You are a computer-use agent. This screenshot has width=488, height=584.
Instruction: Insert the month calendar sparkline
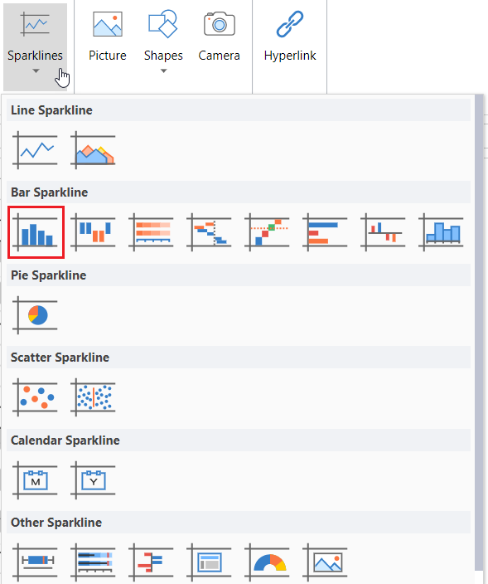click(x=35, y=480)
